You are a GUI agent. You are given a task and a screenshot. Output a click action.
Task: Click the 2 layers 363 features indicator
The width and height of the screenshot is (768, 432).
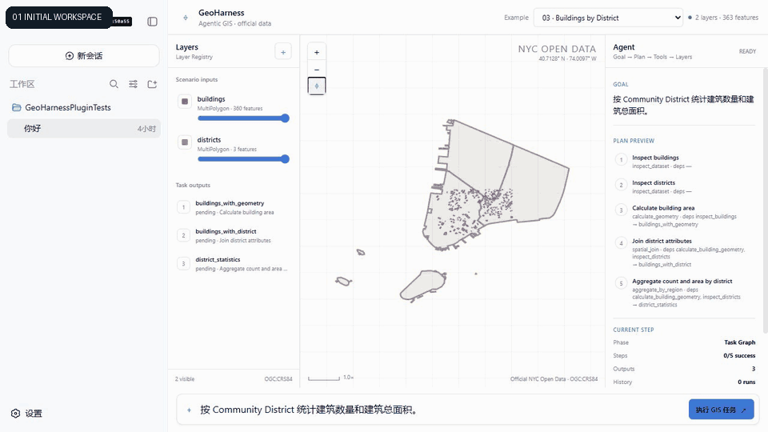723,18
